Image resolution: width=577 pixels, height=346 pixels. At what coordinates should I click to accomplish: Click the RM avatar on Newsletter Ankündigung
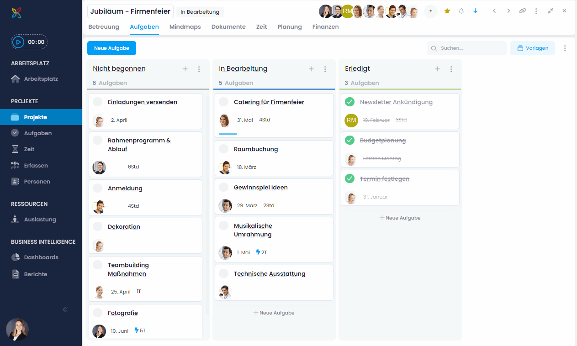(x=351, y=120)
